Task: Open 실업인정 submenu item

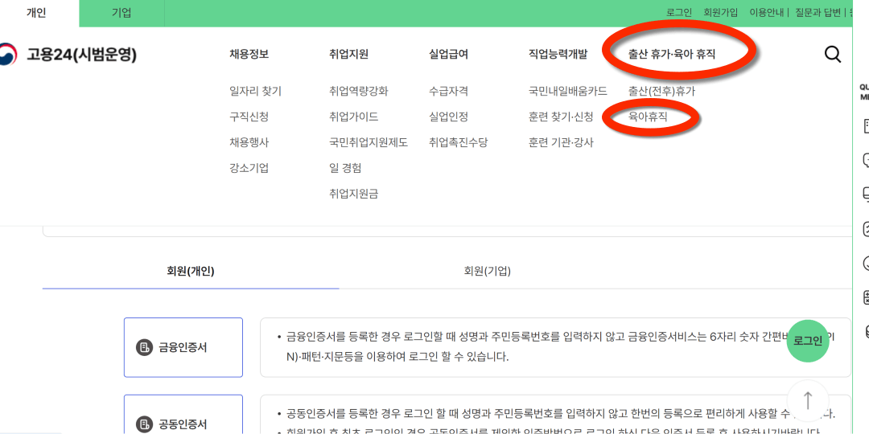Action: click(x=448, y=117)
